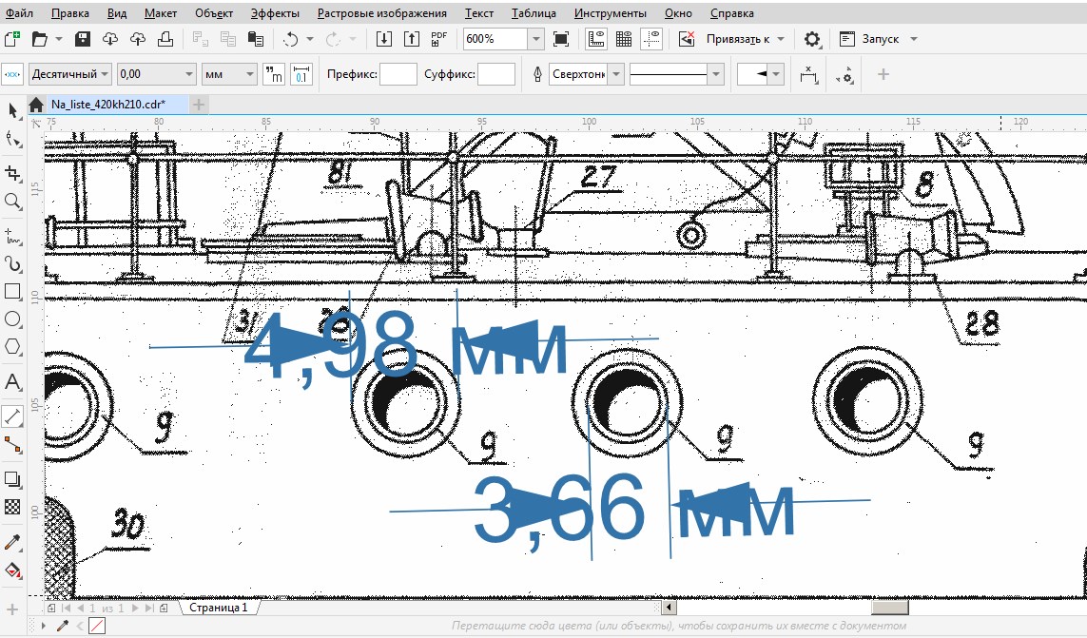Click the Суффикс input field

click(x=496, y=74)
